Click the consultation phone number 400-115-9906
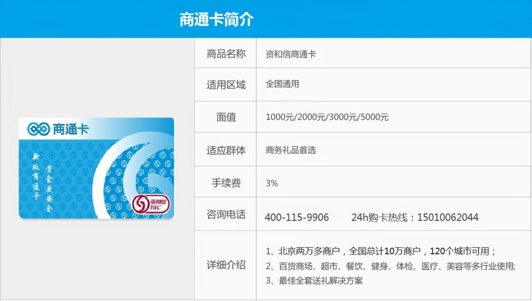 point(296,217)
